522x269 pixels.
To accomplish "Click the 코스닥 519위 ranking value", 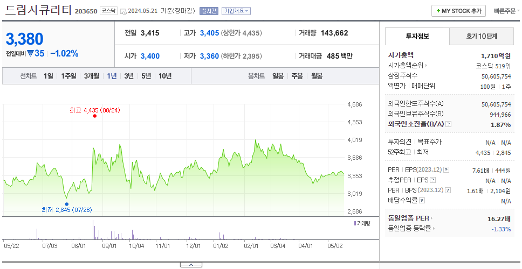I will point(493,66).
